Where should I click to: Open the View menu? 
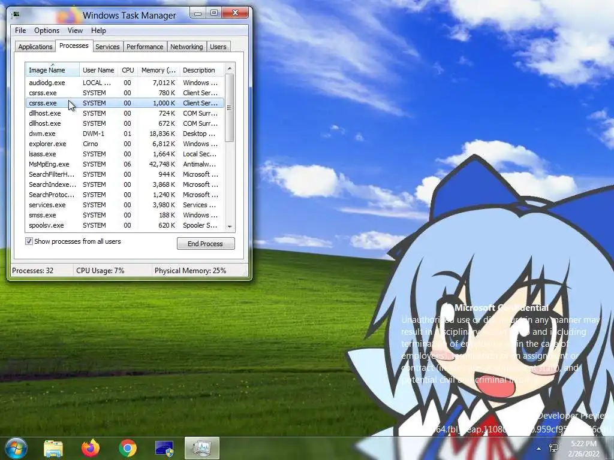[75, 31]
